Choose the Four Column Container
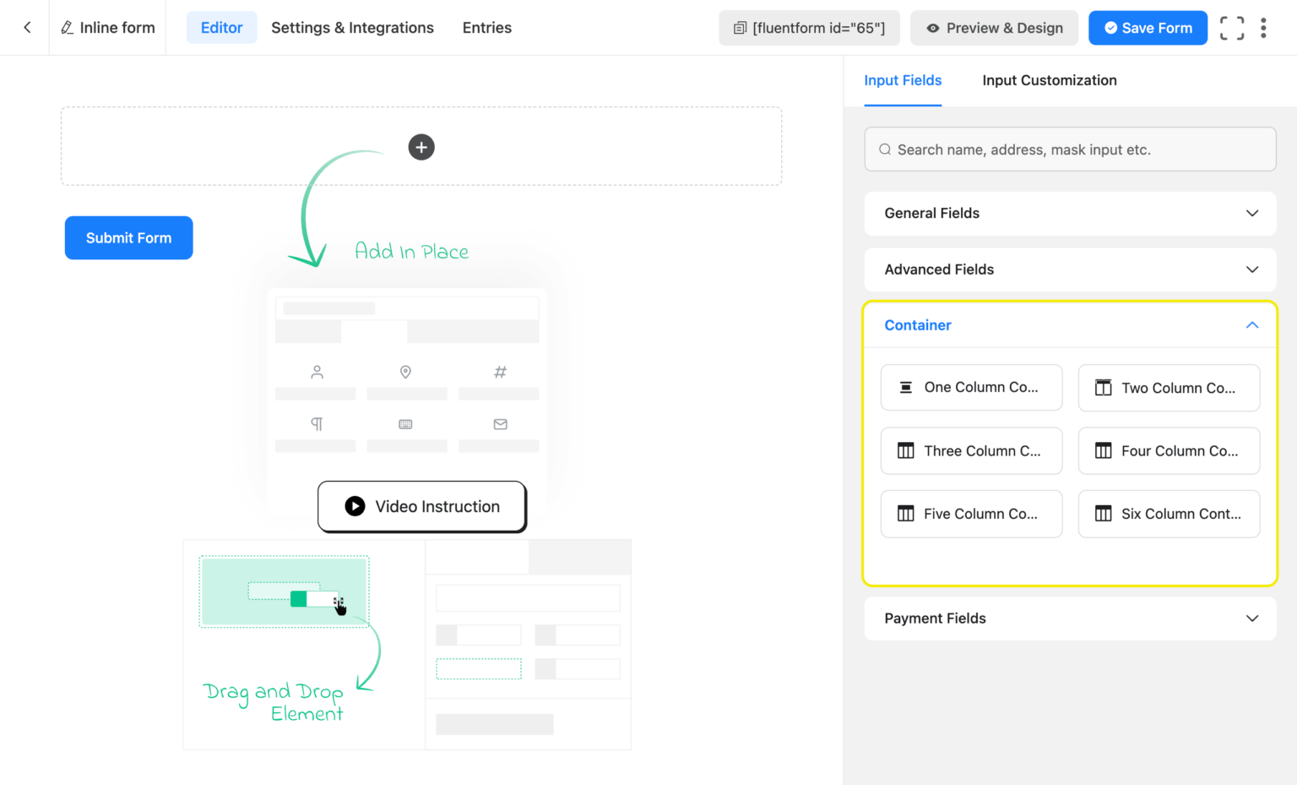Viewport: 1297px width, 785px height. (x=1169, y=450)
